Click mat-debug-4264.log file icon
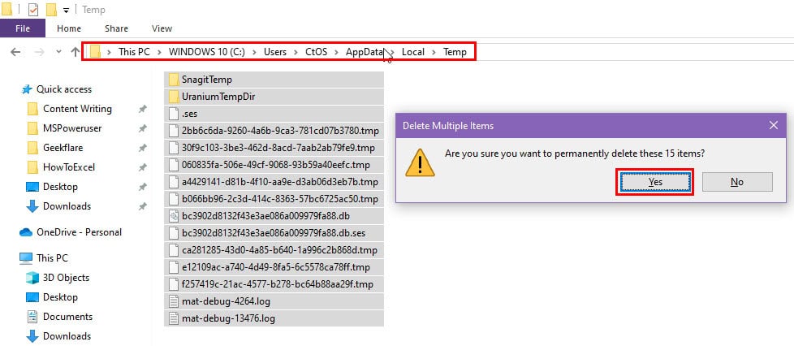The width and height of the screenshot is (794, 346). click(174, 301)
